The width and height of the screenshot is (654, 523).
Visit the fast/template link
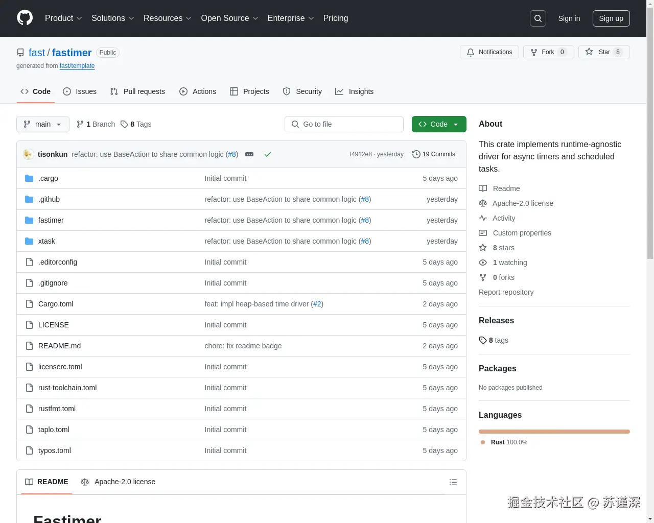coord(77,66)
